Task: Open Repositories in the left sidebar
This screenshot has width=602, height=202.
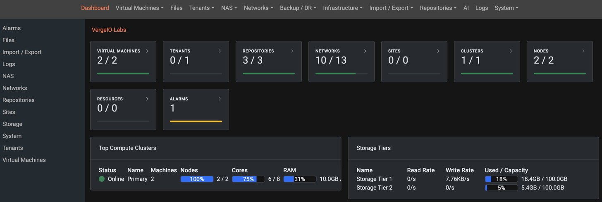Action: [19, 100]
